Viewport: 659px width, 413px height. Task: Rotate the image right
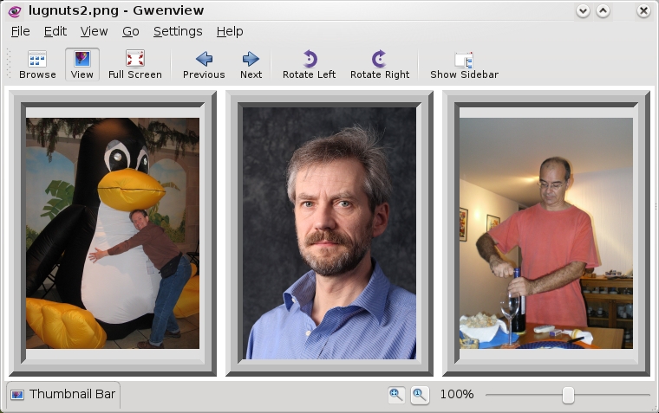[379, 65]
